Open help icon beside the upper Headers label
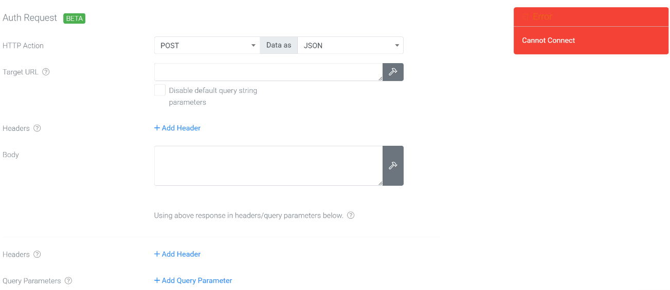670x290 pixels. point(37,128)
